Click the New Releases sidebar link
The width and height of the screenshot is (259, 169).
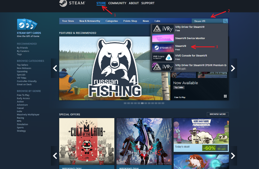24,68
